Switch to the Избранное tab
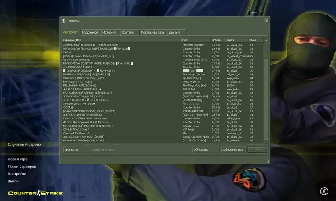Image resolution: width=336 pixels, height=201 pixels. coord(90,32)
